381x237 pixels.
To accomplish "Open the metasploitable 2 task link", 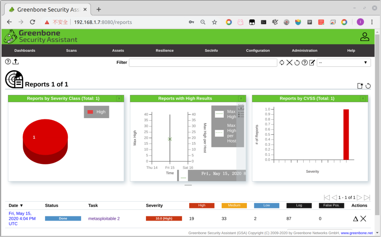I will point(104,219).
